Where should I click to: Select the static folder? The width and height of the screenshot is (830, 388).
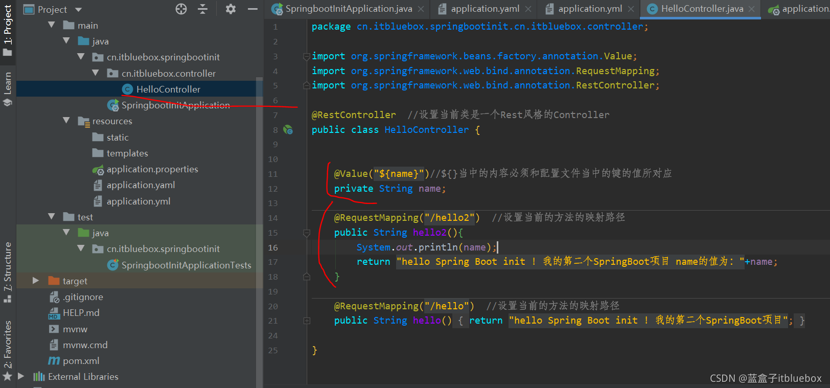118,137
